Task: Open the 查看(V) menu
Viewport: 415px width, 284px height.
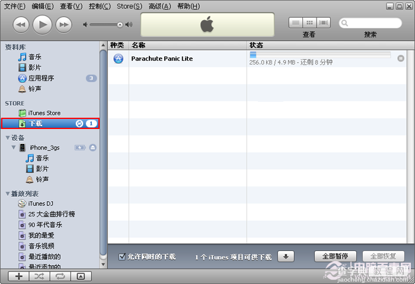Action: [x=71, y=6]
